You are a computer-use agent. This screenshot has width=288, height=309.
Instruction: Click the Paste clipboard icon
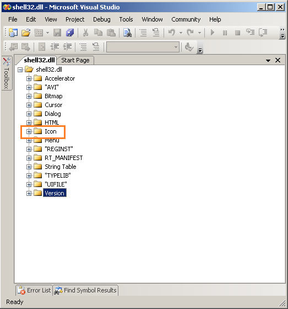(x=111, y=33)
